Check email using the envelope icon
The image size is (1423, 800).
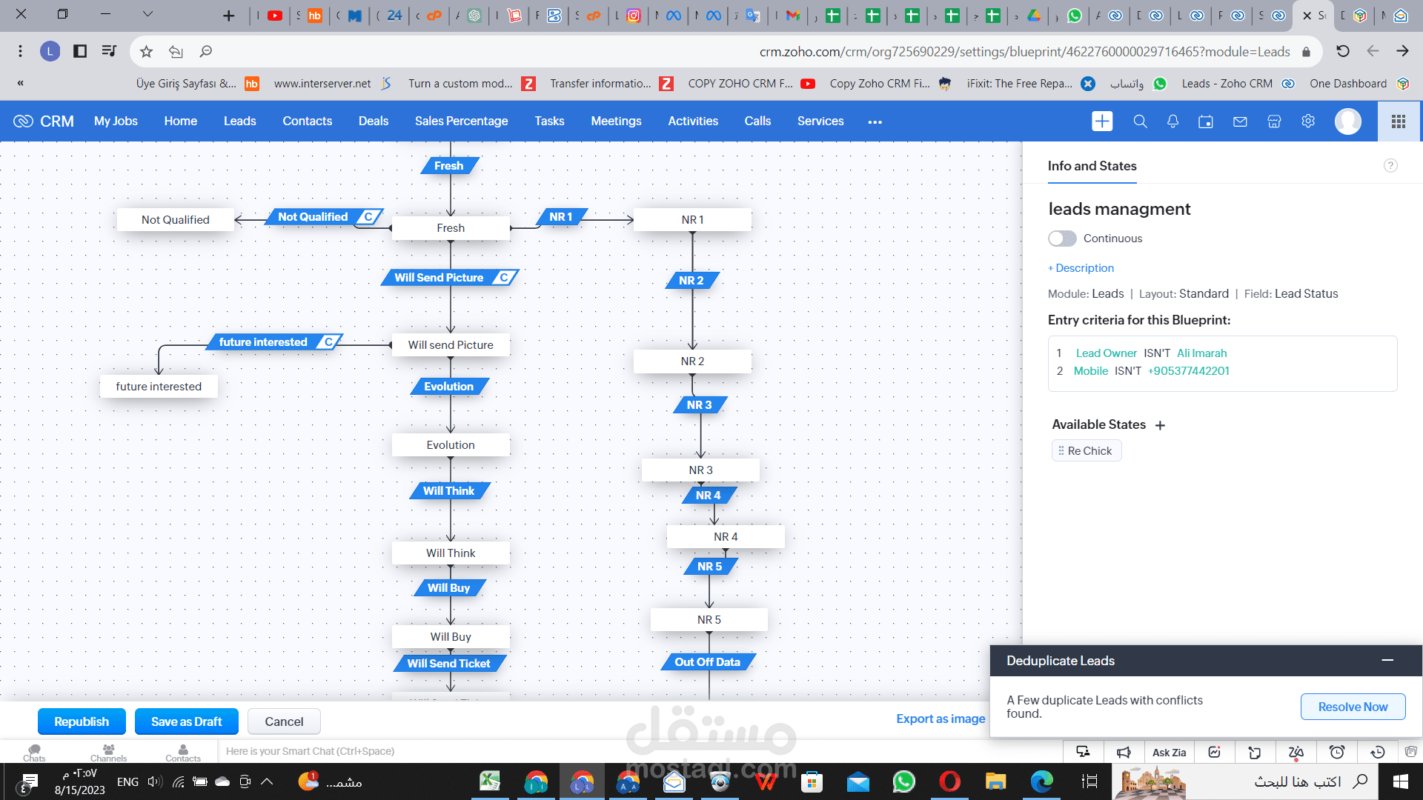click(1239, 121)
